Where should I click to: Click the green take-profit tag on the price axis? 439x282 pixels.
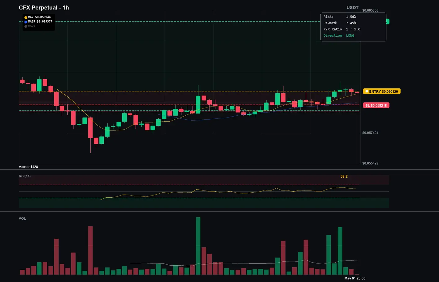pos(388,21)
